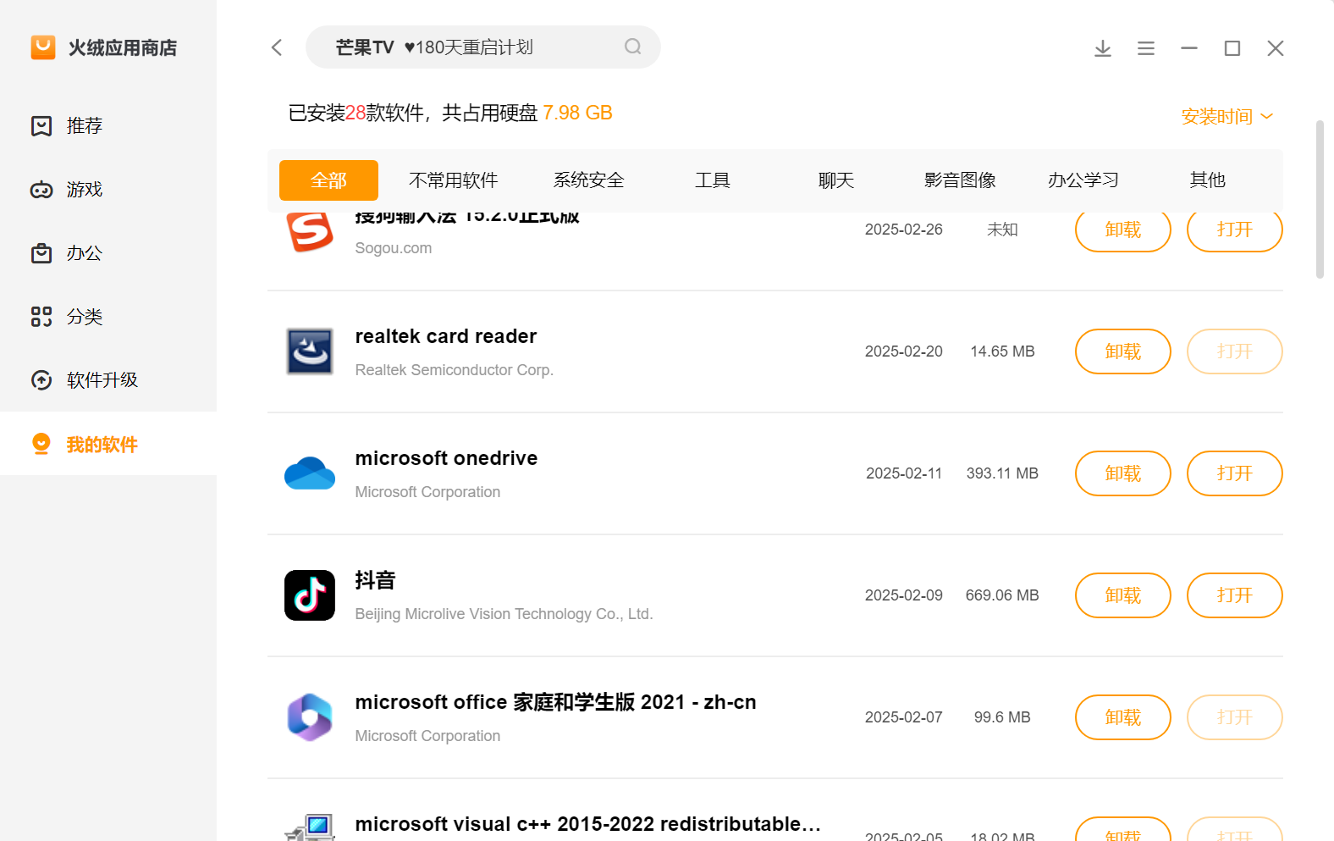Click the microsoft onedrive title
This screenshot has width=1334, height=841.
(x=446, y=458)
